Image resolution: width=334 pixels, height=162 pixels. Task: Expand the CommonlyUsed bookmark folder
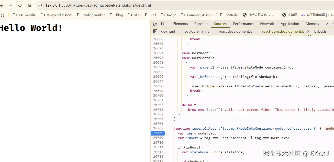click(x=197, y=15)
